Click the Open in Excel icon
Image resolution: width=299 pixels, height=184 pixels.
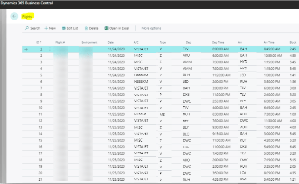(x=106, y=28)
